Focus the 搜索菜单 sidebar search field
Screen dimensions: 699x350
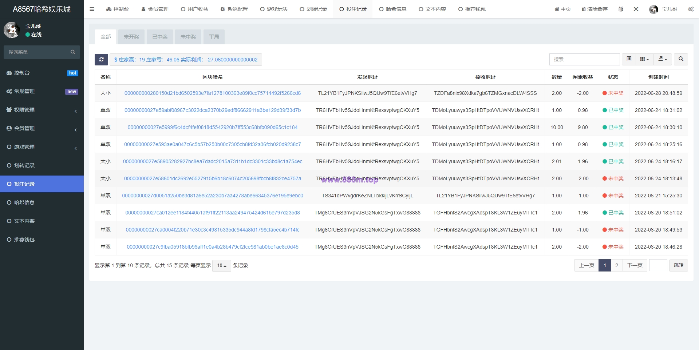pos(37,52)
